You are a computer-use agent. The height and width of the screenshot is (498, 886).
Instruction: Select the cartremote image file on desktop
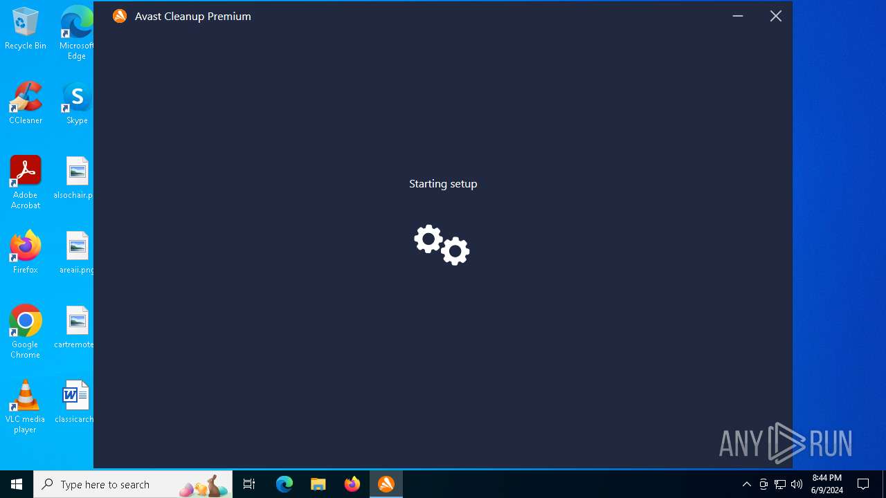(74, 327)
